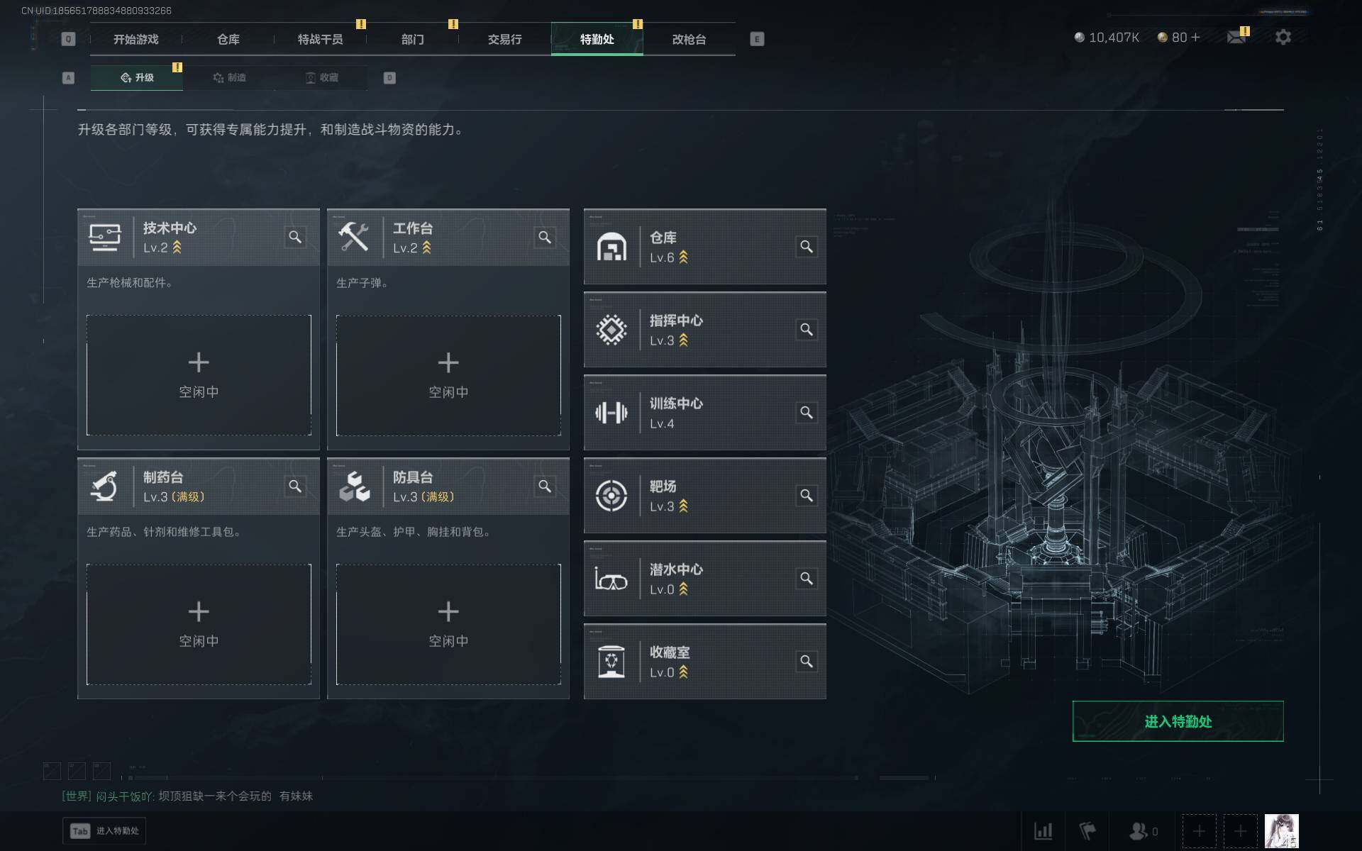The image size is (1362, 851).
Task: Inspect 技术中心 with its magnifier icon
Action: pos(295,237)
